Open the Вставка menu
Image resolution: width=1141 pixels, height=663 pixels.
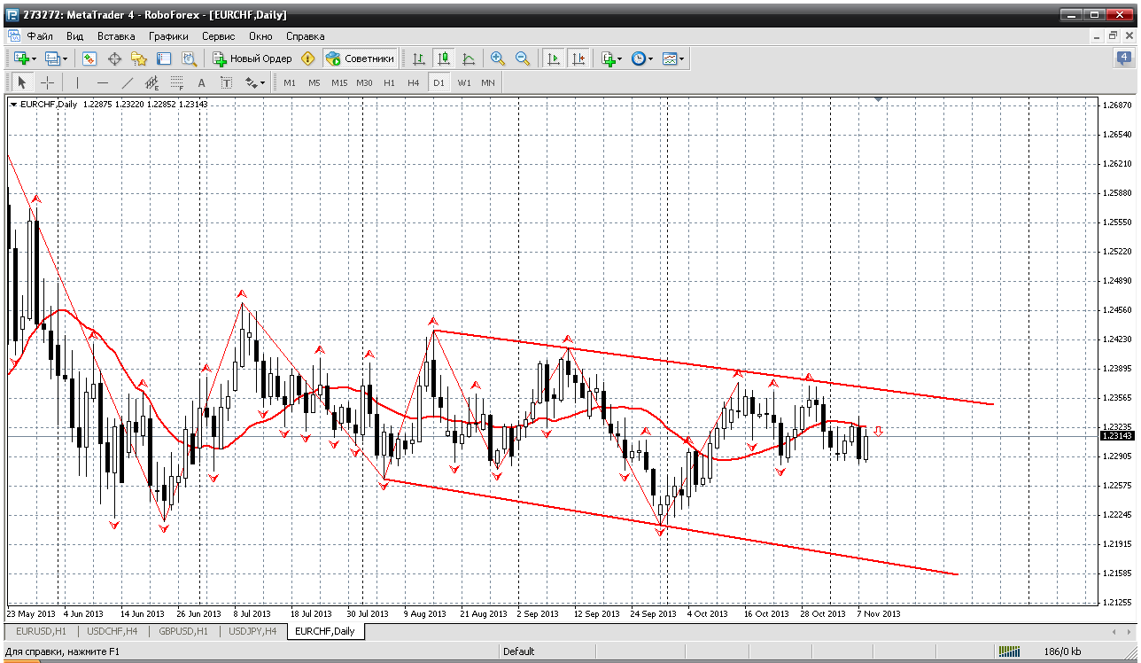(116, 36)
